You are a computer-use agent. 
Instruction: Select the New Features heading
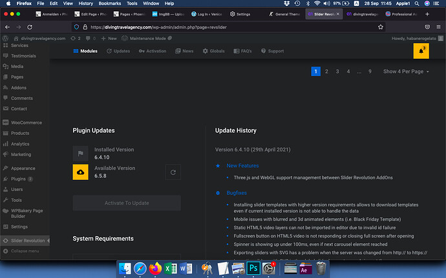pyautogui.click(x=242, y=166)
